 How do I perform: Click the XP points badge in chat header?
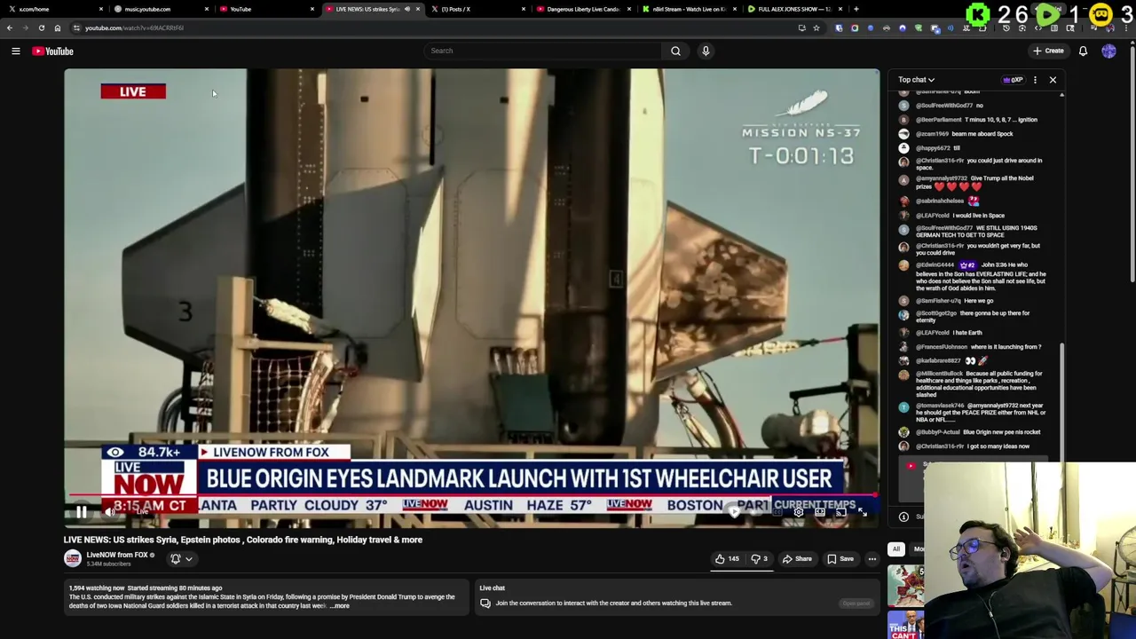1013,80
